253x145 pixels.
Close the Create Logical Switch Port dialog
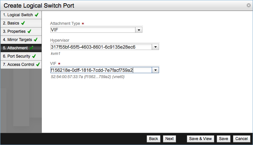pyautogui.click(x=248, y=6)
